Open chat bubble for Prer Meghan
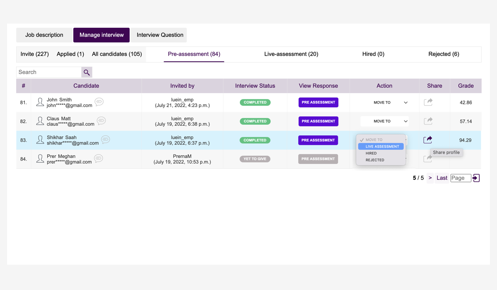 coord(99,159)
